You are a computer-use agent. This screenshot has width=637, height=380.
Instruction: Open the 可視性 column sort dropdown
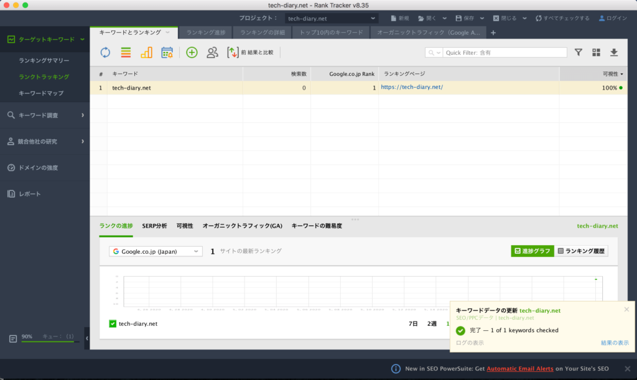pyautogui.click(x=621, y=74)
